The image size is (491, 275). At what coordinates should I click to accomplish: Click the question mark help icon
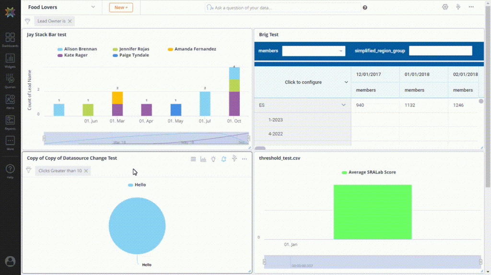(x=365, y=8)
